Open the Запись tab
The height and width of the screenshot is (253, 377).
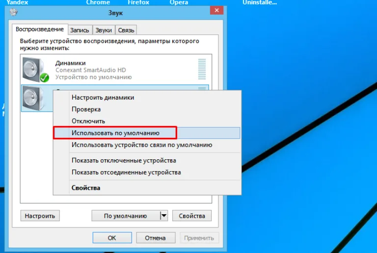[80, 30]
